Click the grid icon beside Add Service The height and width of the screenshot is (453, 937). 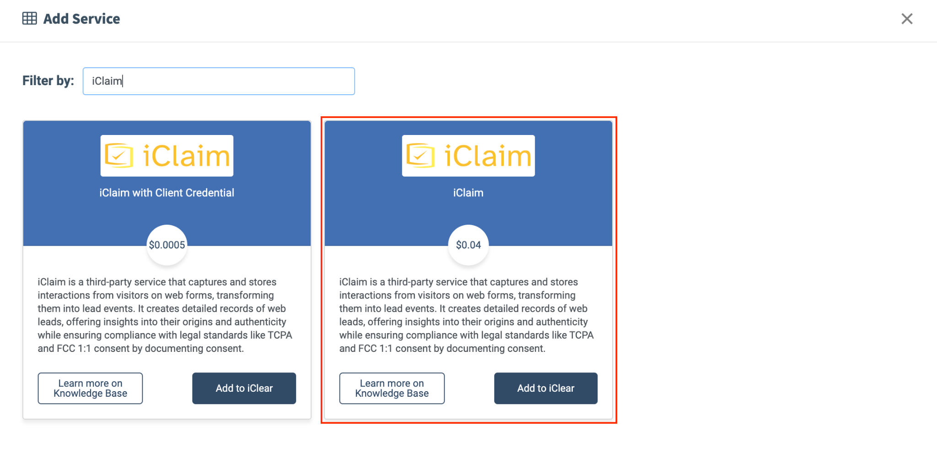(30, 19)
